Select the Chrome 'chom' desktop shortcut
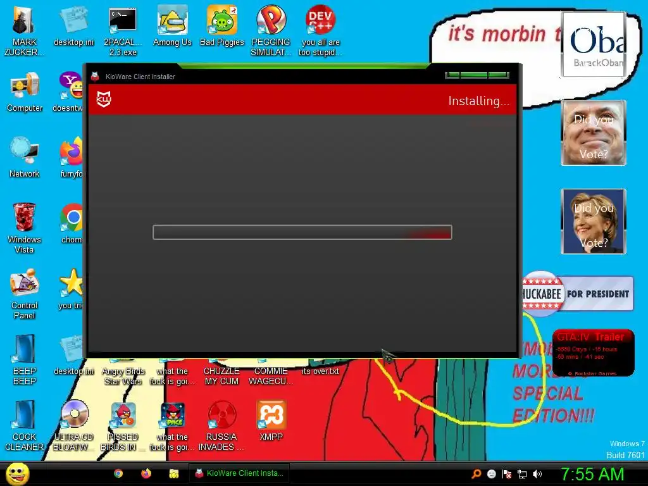Image resolution: width=648 pixels, height=486 pixels. coord(72,223)
